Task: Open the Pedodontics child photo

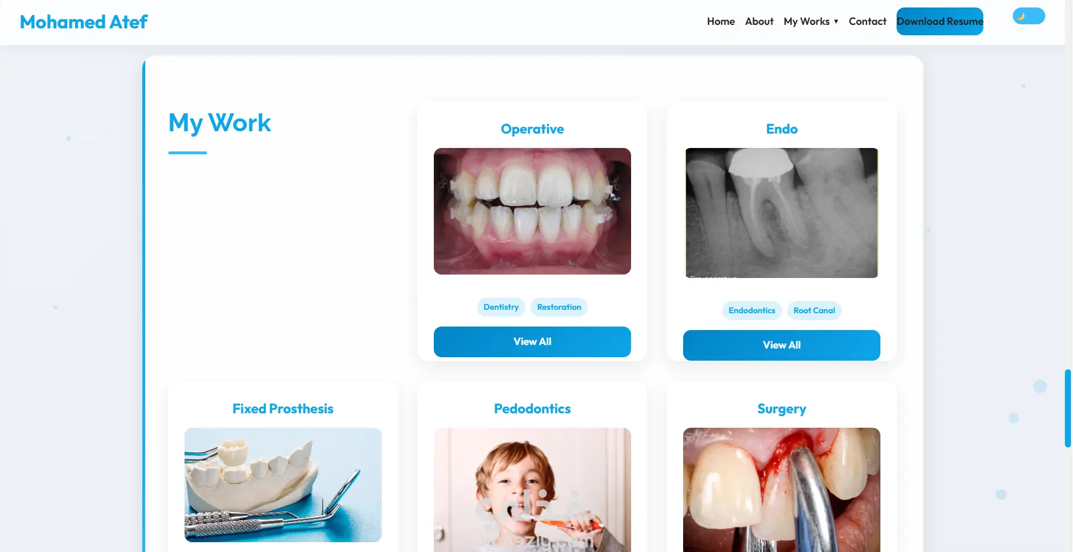Action: tap(532, 490)
